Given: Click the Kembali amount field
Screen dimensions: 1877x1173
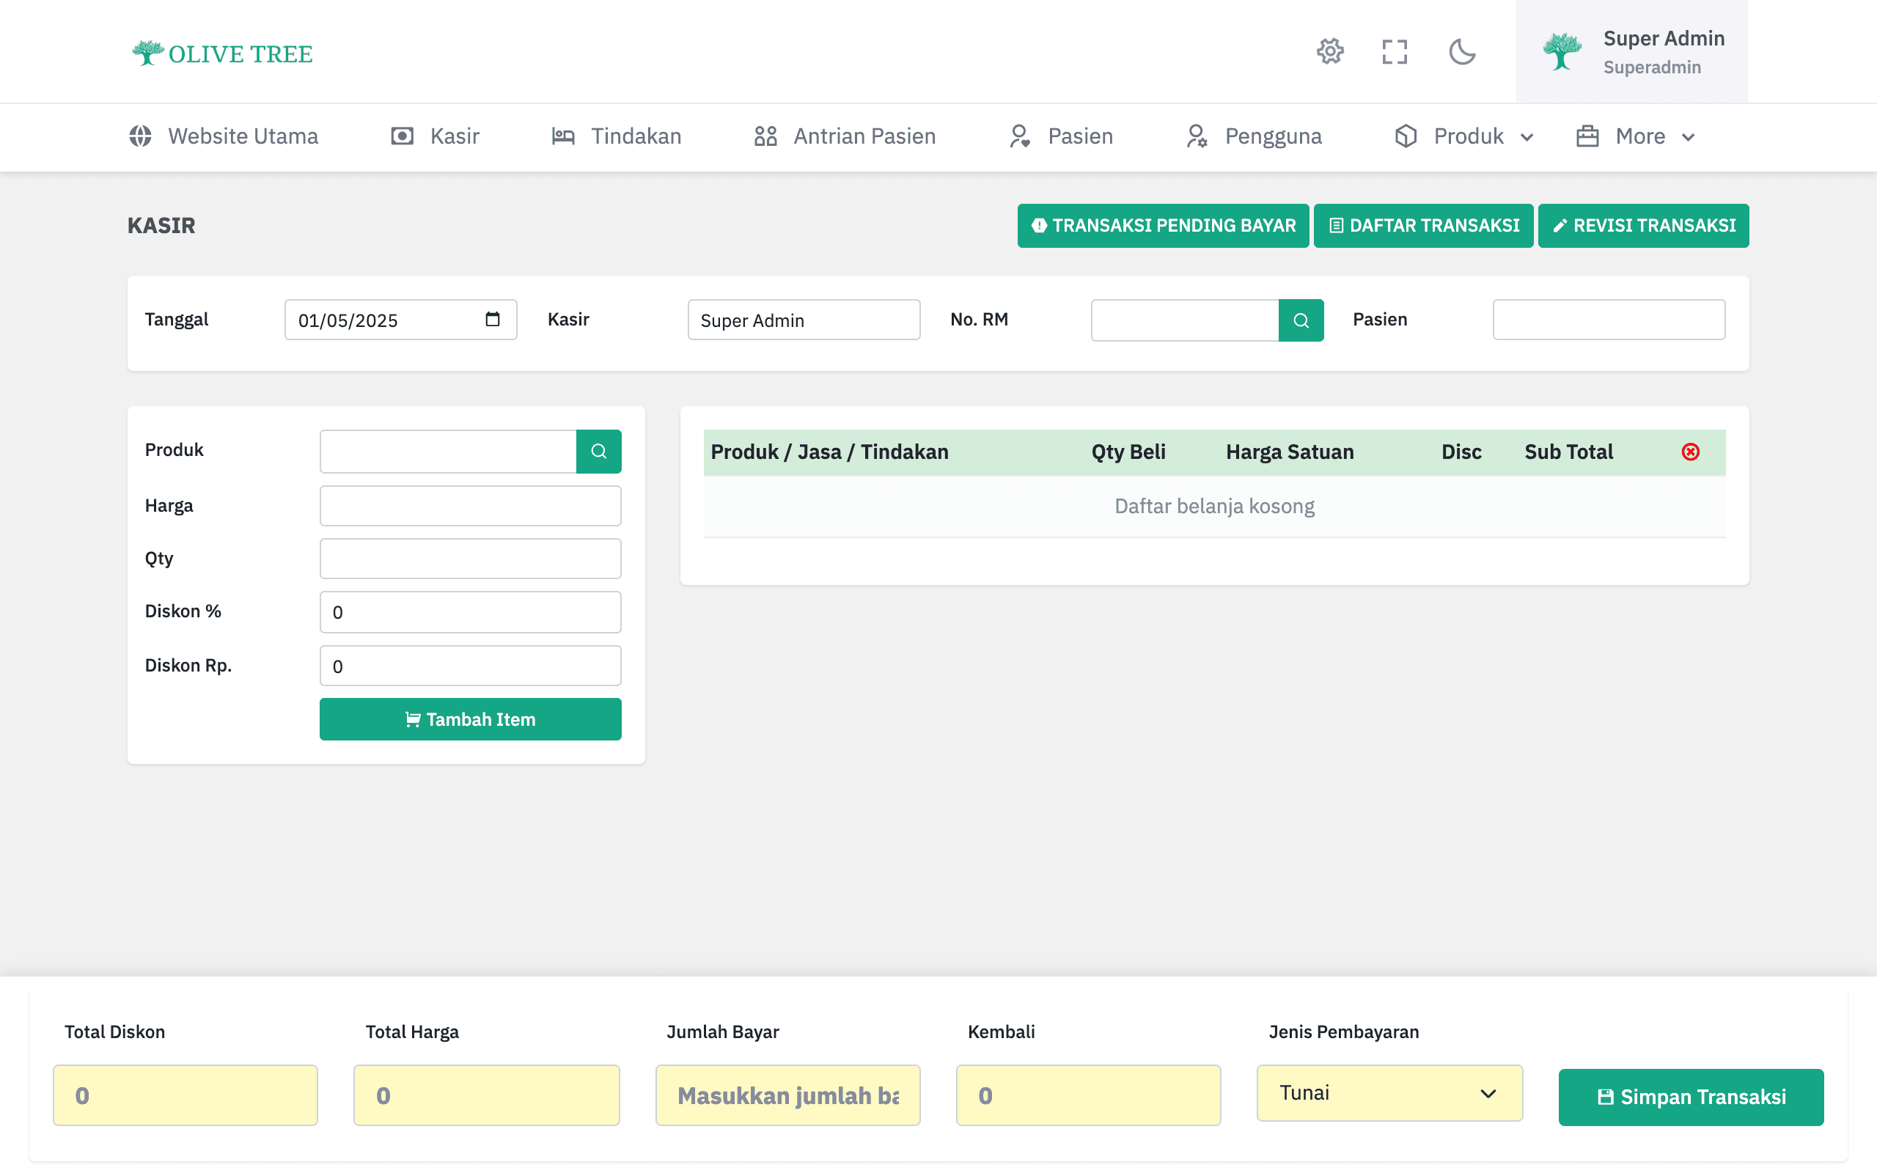Looking at the screenshot, I should click(x=1088, y=1095).
